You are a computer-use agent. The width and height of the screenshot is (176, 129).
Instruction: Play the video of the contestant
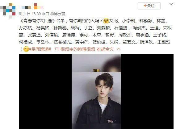point(96,92)
